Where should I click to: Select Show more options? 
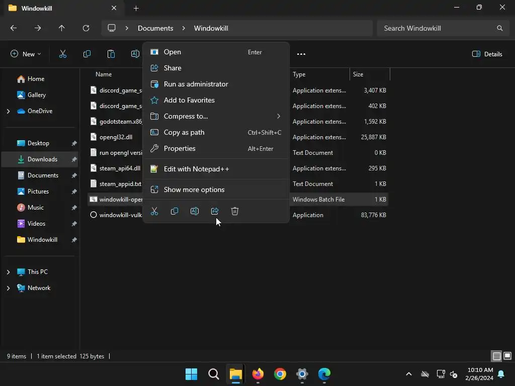[216, 189]
